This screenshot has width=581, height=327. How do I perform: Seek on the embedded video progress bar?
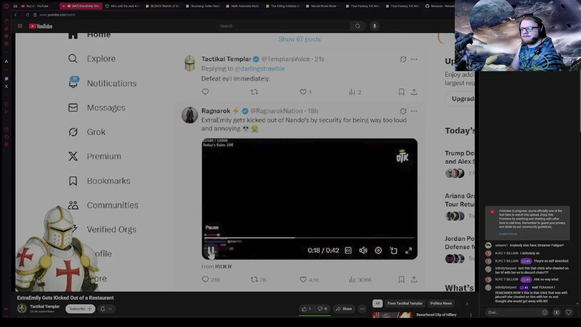tap(309, 238)
